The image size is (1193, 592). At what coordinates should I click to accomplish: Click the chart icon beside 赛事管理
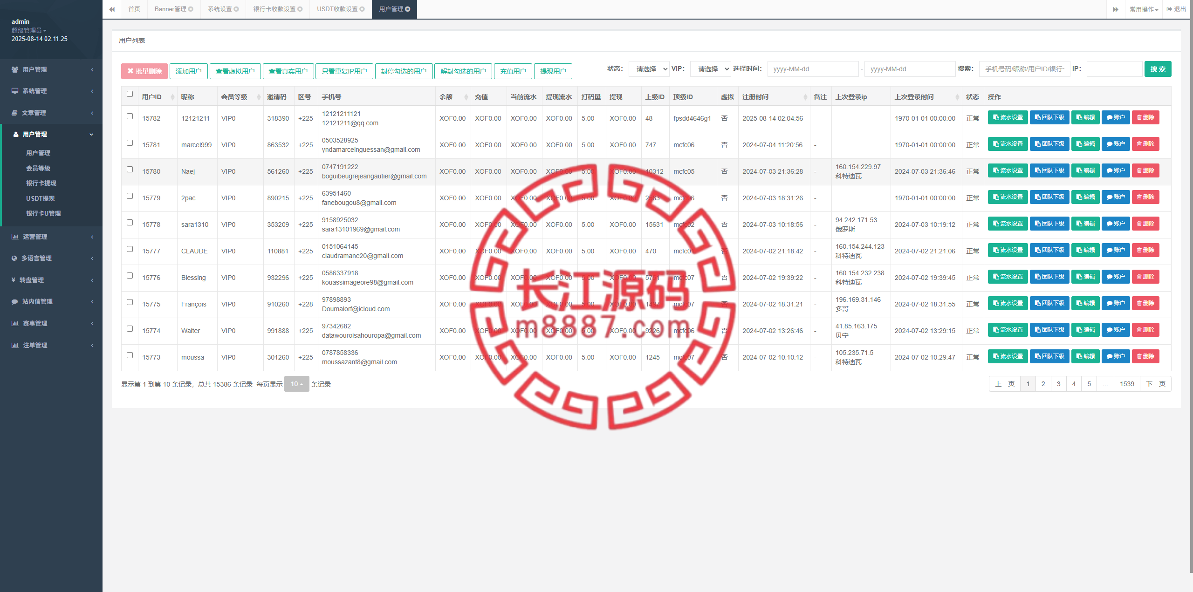(15, 323)
